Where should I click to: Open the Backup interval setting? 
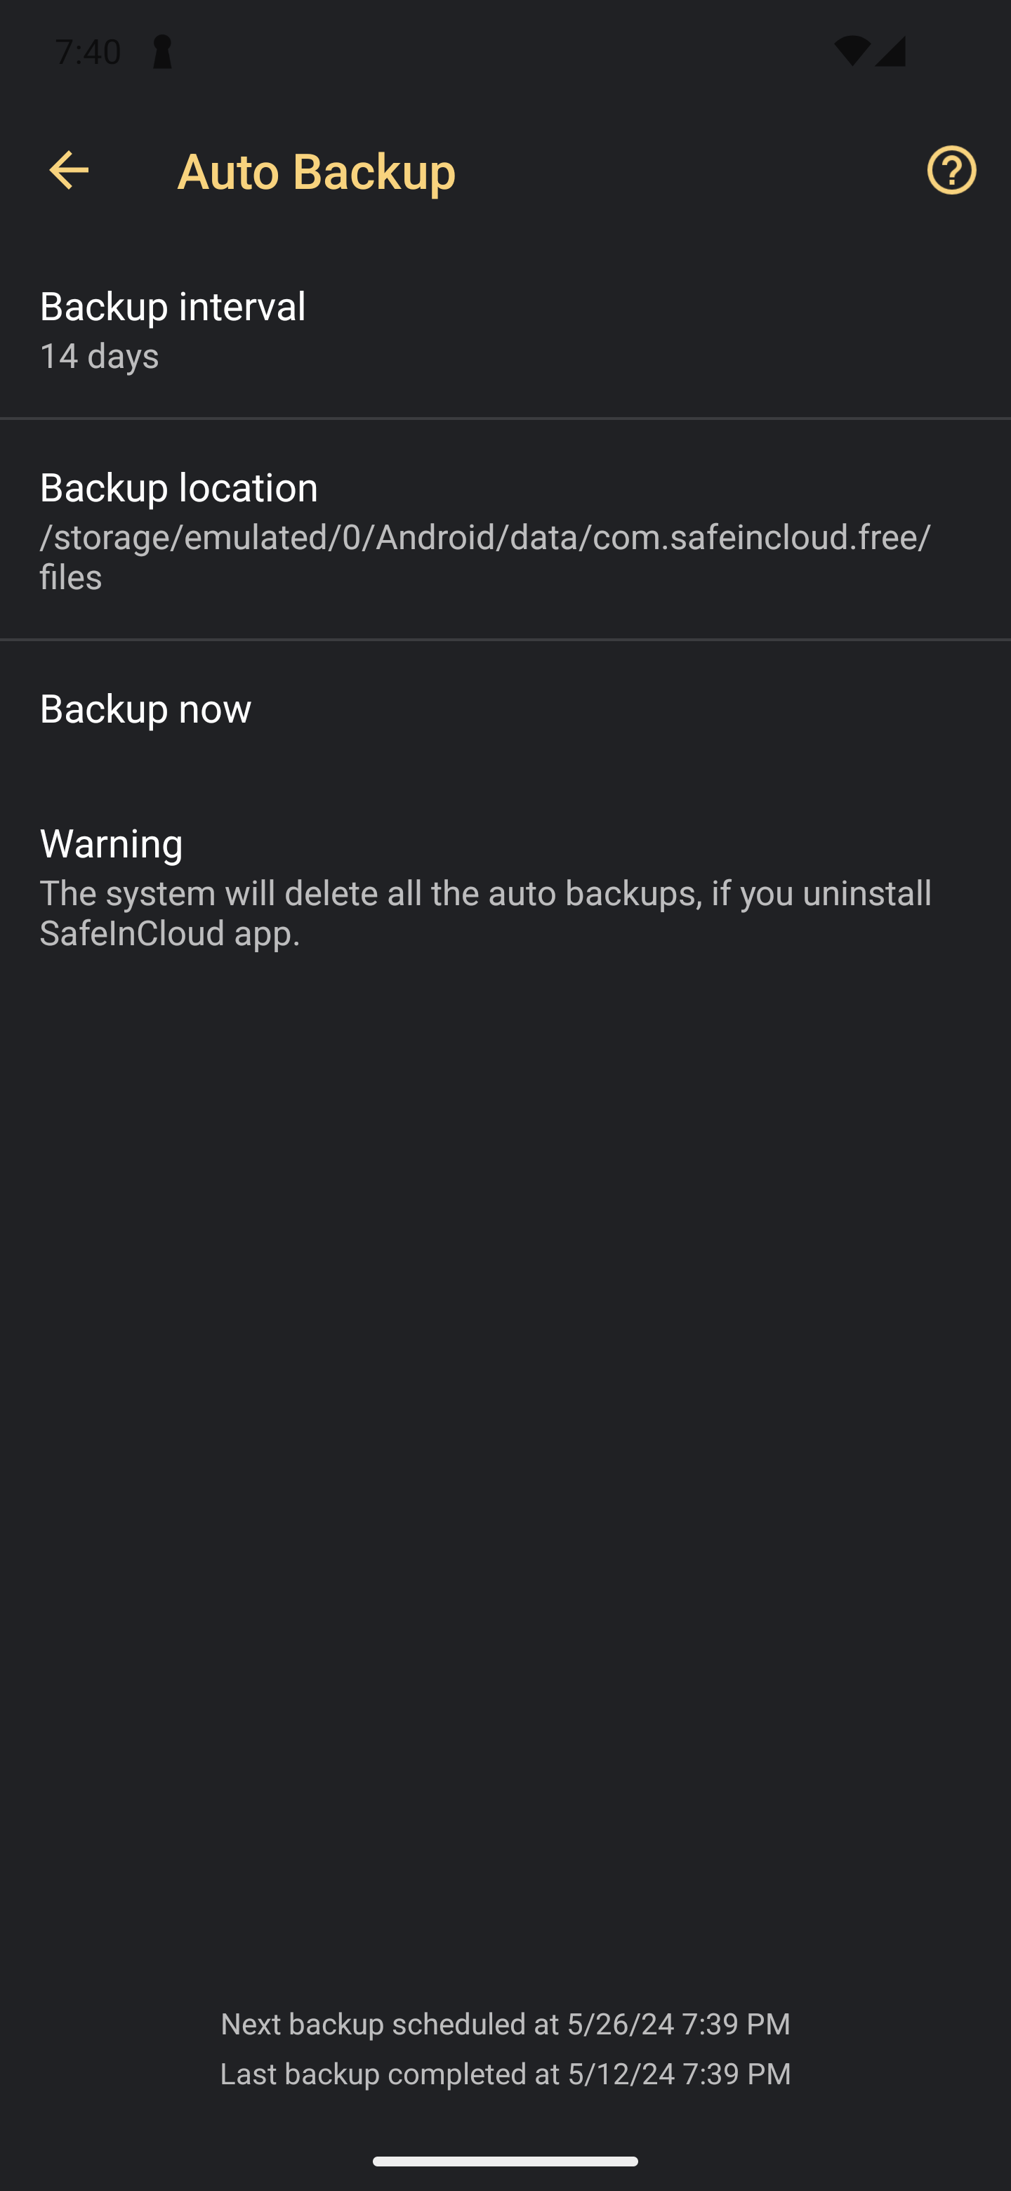click(505, 330)
